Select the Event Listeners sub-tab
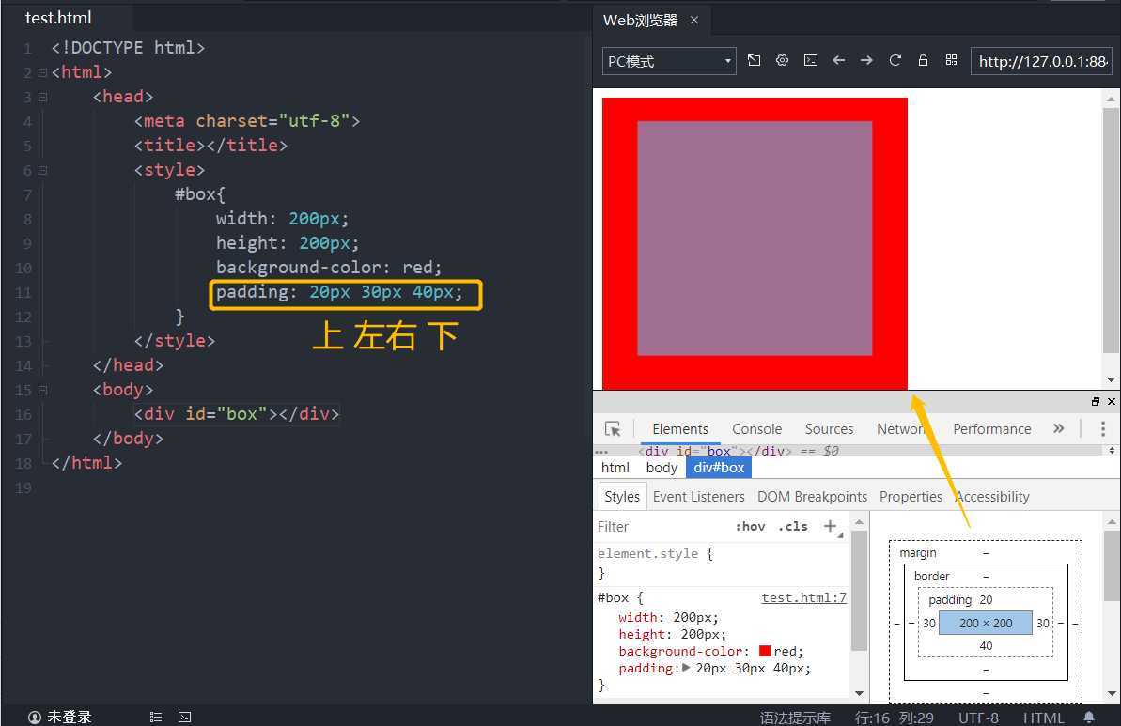 click(698, 497)
